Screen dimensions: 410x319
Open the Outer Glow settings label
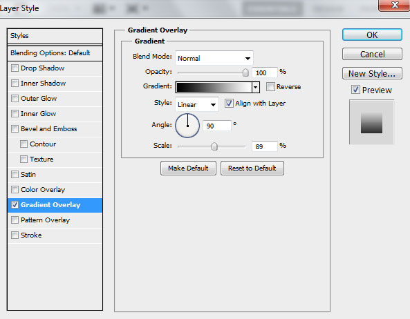pyautogui.click(x=39, y=99)
